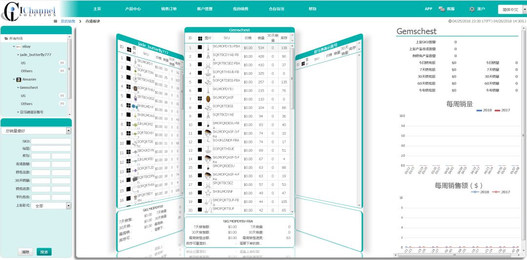Click grid view icon in jade_butterfly777 header
527x260 pixels.
(x=129, y=49)
